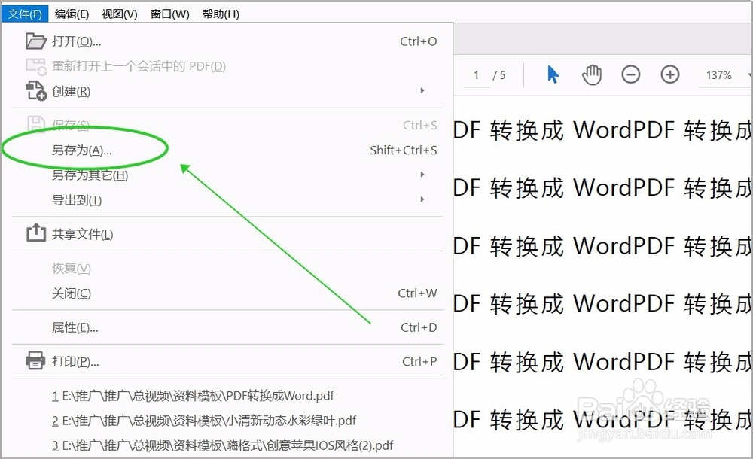Click the selection arrow tool

[553, 74]
